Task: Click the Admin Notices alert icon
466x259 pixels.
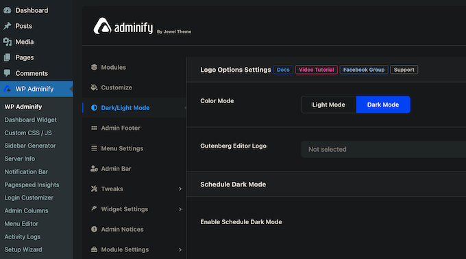Action: point(94,229)
